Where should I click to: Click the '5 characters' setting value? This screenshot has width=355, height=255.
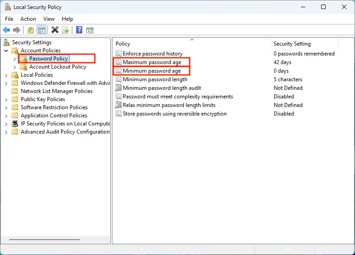click(x=288, y=79)
